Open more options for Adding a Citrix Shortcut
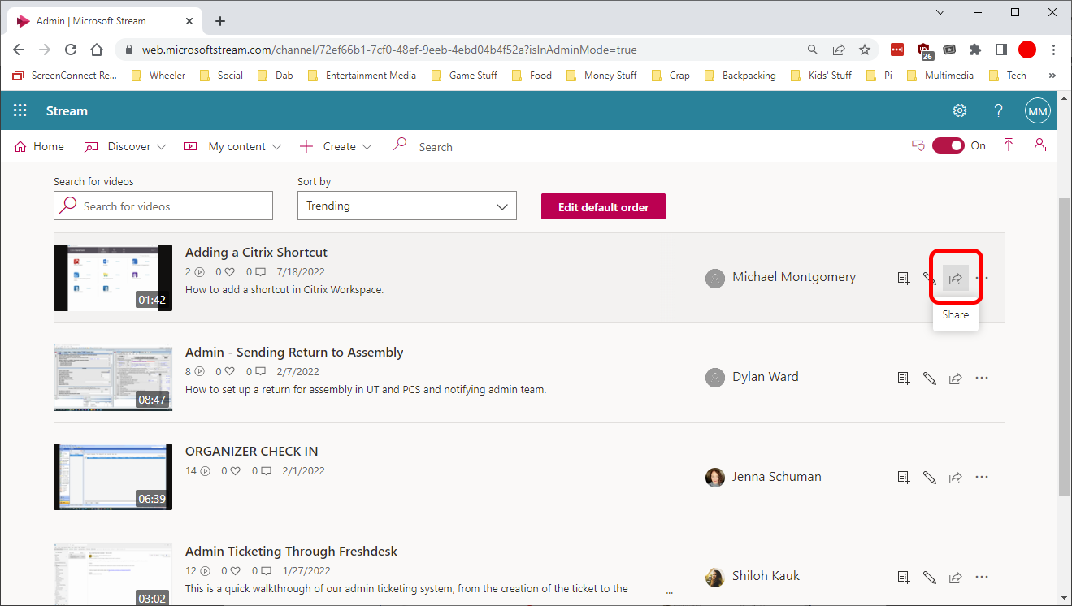 point(982,278)
